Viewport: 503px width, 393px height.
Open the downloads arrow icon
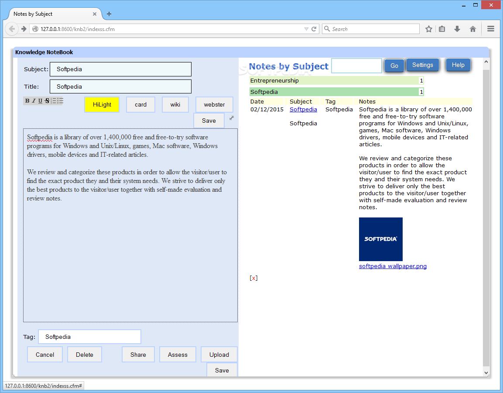coord(457,29)
